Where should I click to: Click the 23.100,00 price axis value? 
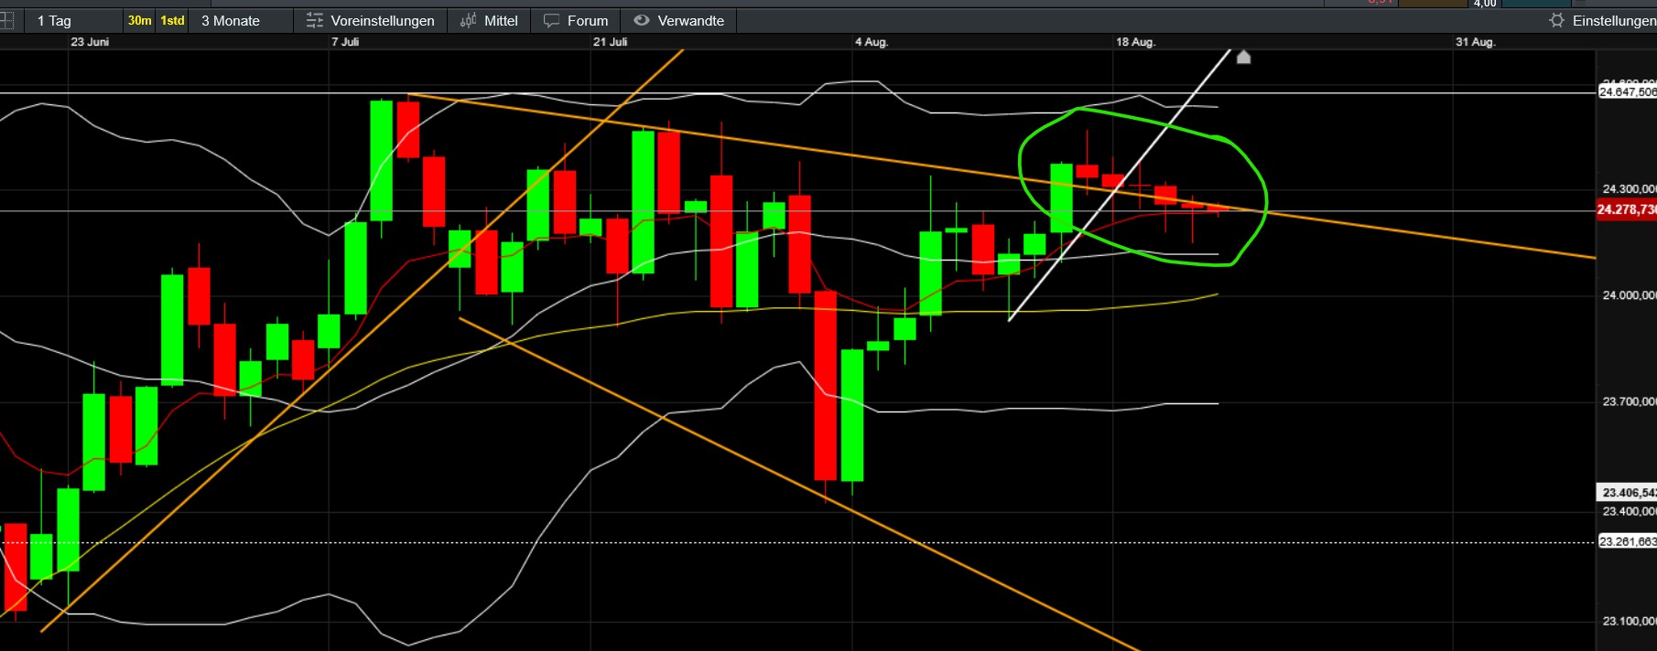(1629, 621)
